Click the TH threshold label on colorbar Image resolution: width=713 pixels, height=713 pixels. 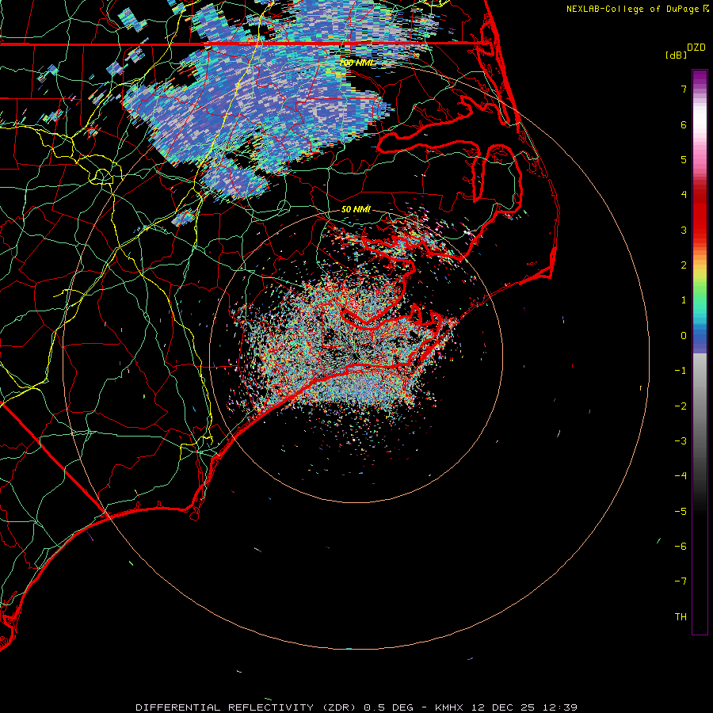681,617
